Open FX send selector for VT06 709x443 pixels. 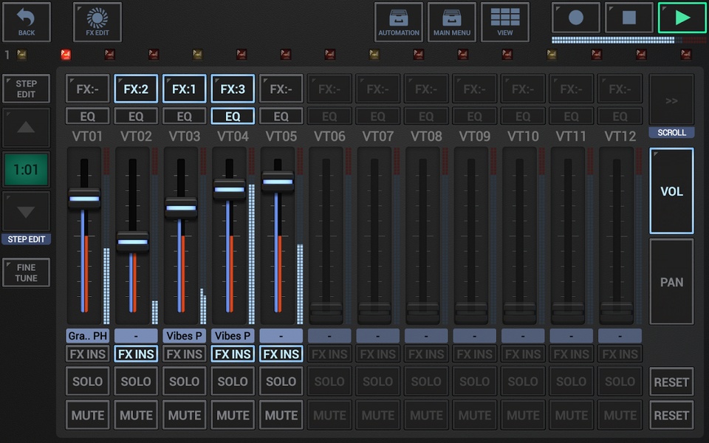tap(329, 89)
